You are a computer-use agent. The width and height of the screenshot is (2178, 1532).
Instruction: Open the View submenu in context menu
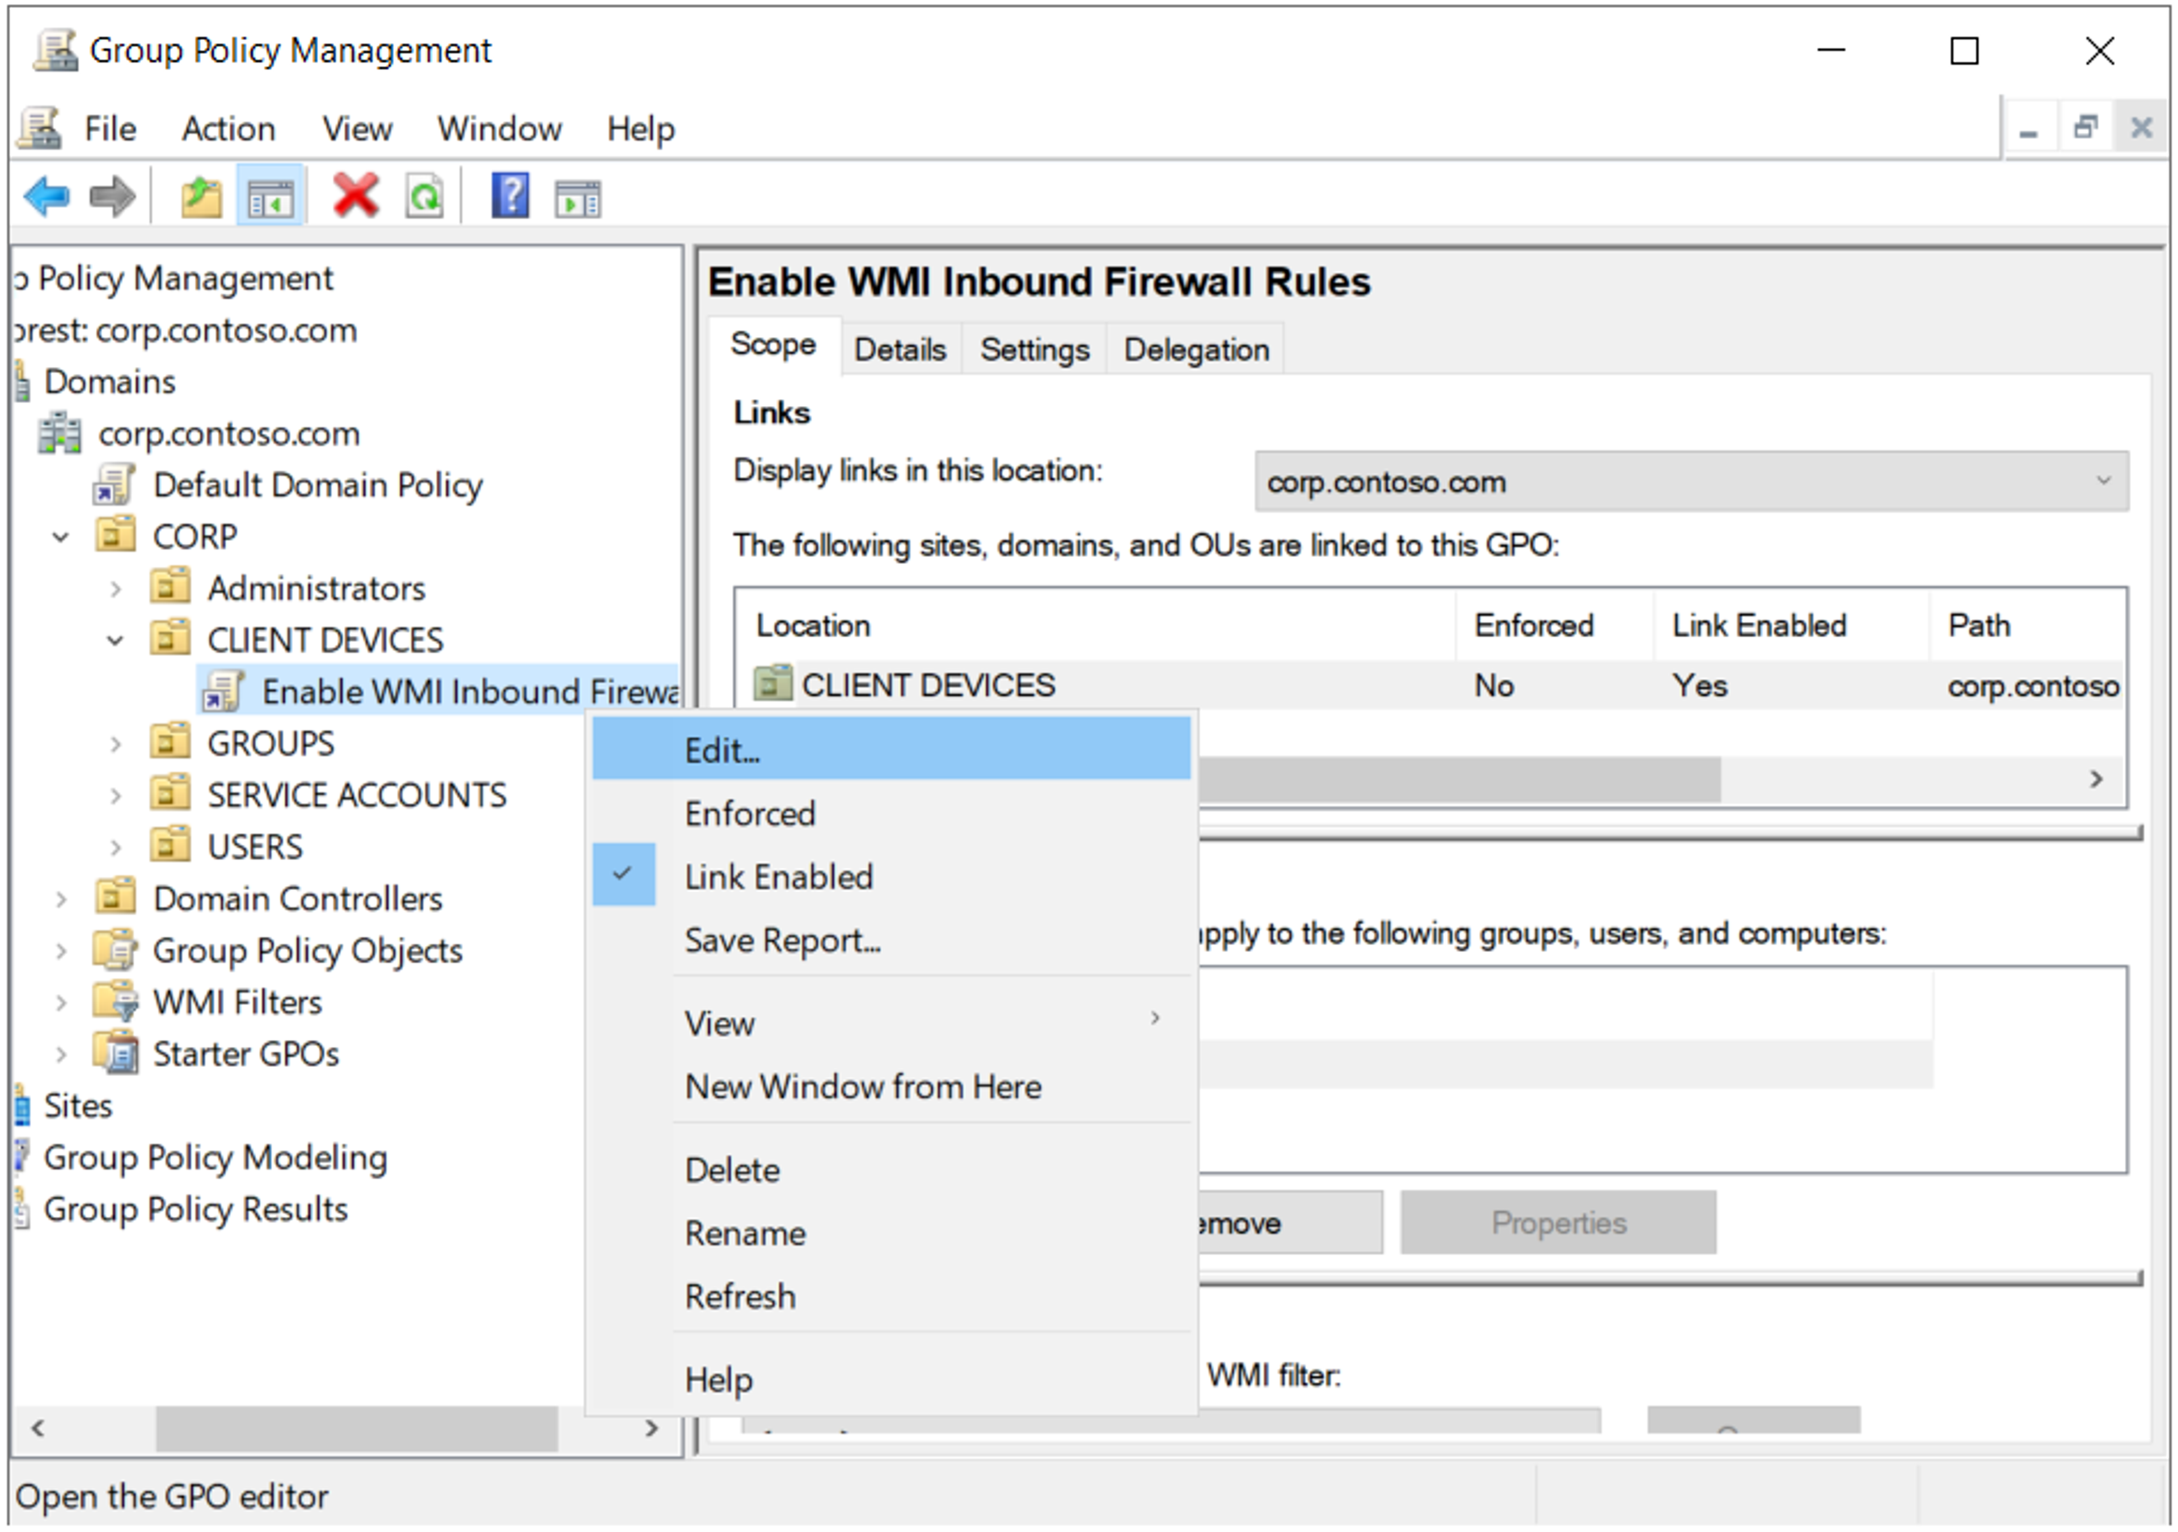coord(892,1023)
